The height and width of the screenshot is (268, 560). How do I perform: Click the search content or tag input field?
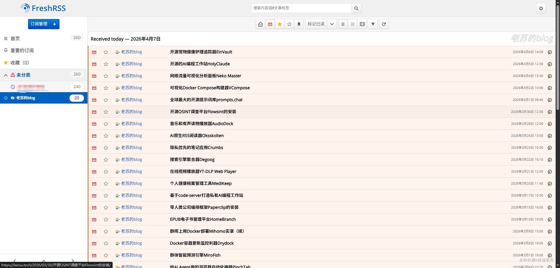pyautogui.click(x=301, y=8)
